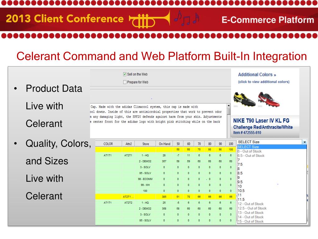318x239 pixels.
Task: Click the On Hand value 25
Action: click(164, 203)
